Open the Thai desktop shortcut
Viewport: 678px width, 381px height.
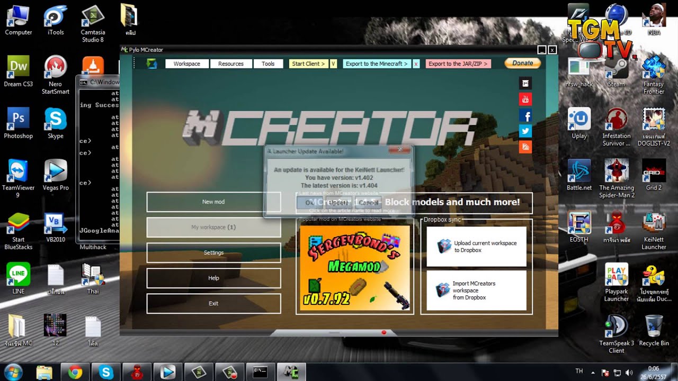[93, 279]
